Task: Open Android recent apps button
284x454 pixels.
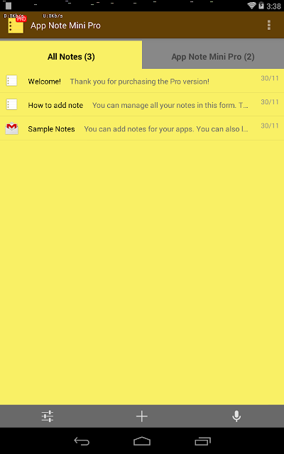Action: [202, 441]
